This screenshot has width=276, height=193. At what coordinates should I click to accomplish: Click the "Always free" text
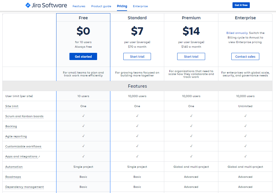[x=83, y=47]
